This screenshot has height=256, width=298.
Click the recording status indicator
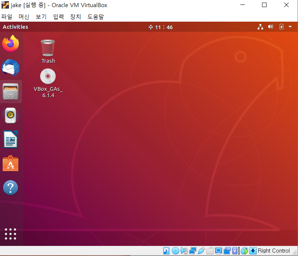227,251
